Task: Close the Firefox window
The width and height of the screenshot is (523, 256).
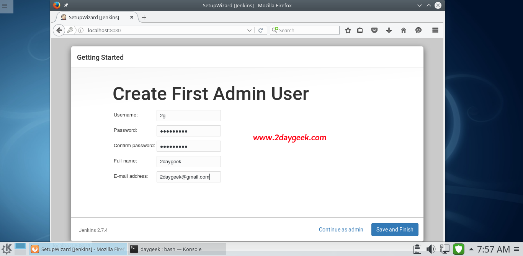Action: [438, 5]
